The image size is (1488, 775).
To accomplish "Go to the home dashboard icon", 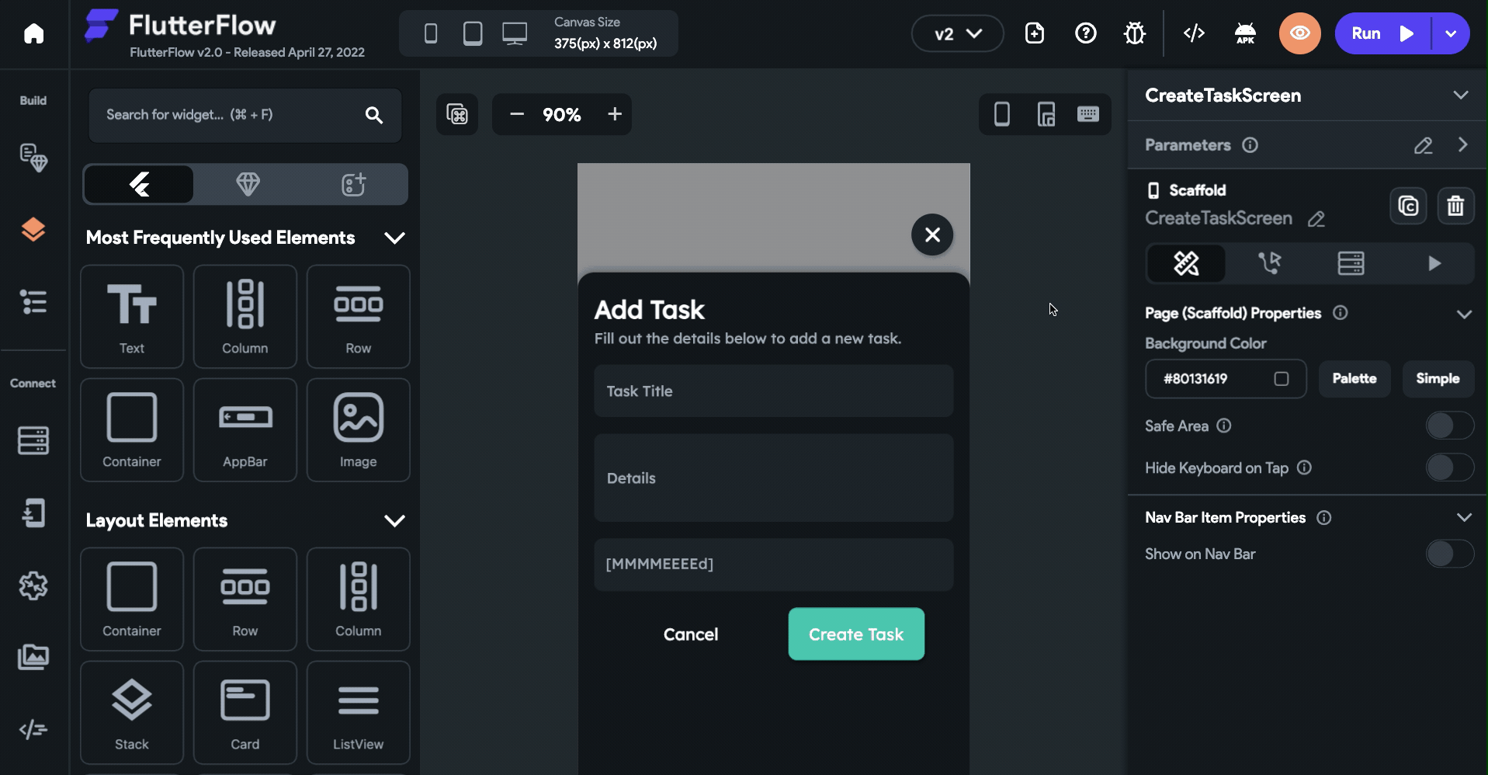I will (x=33, y=33).
